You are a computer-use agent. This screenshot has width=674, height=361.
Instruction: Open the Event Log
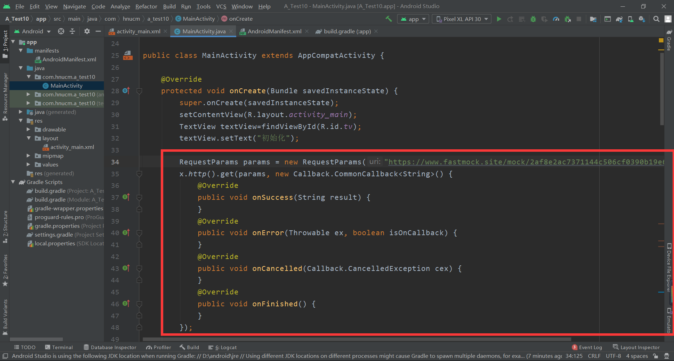(587, 347)
